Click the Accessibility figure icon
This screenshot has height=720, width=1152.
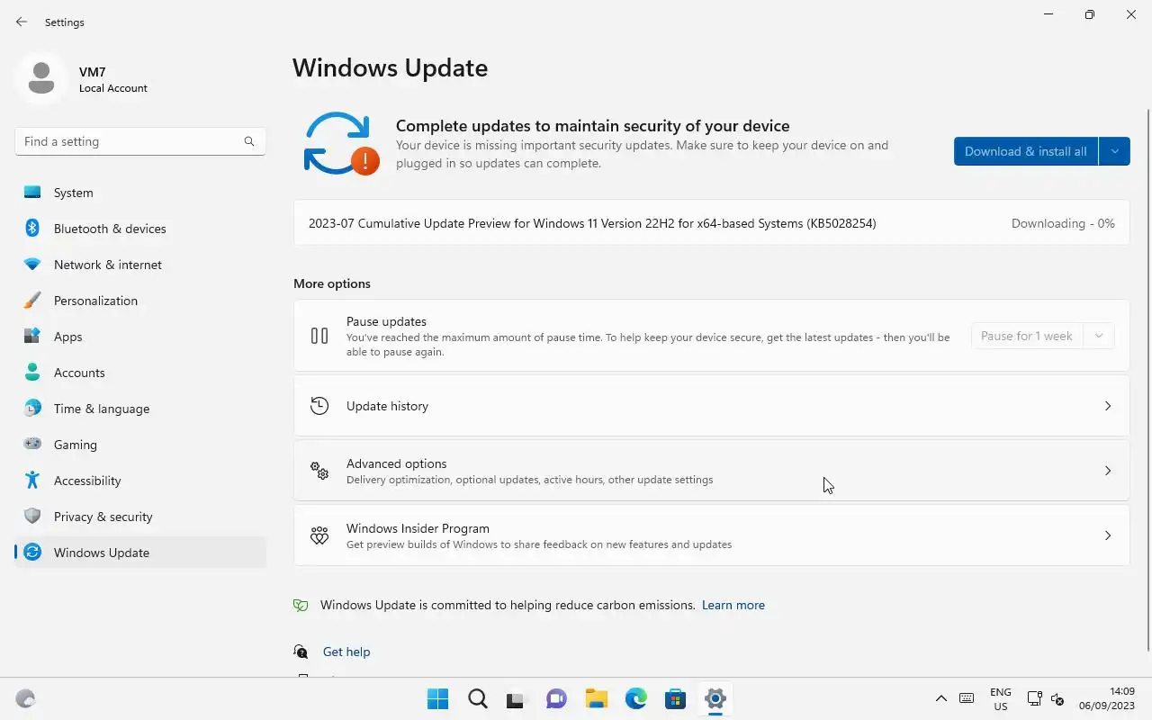point(32,481)
